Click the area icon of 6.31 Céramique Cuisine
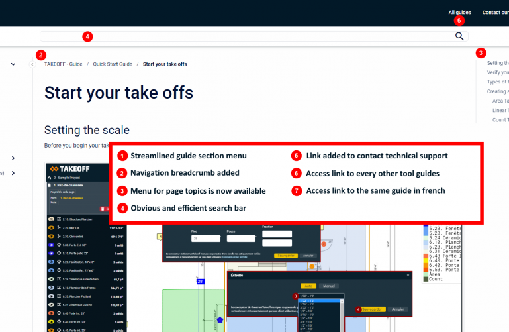 coord(59,305)
